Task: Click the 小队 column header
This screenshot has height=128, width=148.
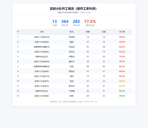Action: 42,32
